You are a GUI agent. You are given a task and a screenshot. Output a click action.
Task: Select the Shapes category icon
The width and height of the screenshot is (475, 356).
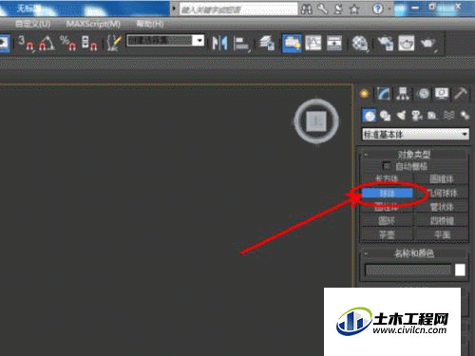click(x=385, y=116)
